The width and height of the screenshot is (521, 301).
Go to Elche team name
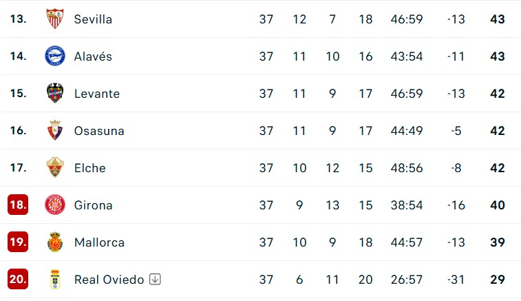pyautogui.click(x=90, y=168)
